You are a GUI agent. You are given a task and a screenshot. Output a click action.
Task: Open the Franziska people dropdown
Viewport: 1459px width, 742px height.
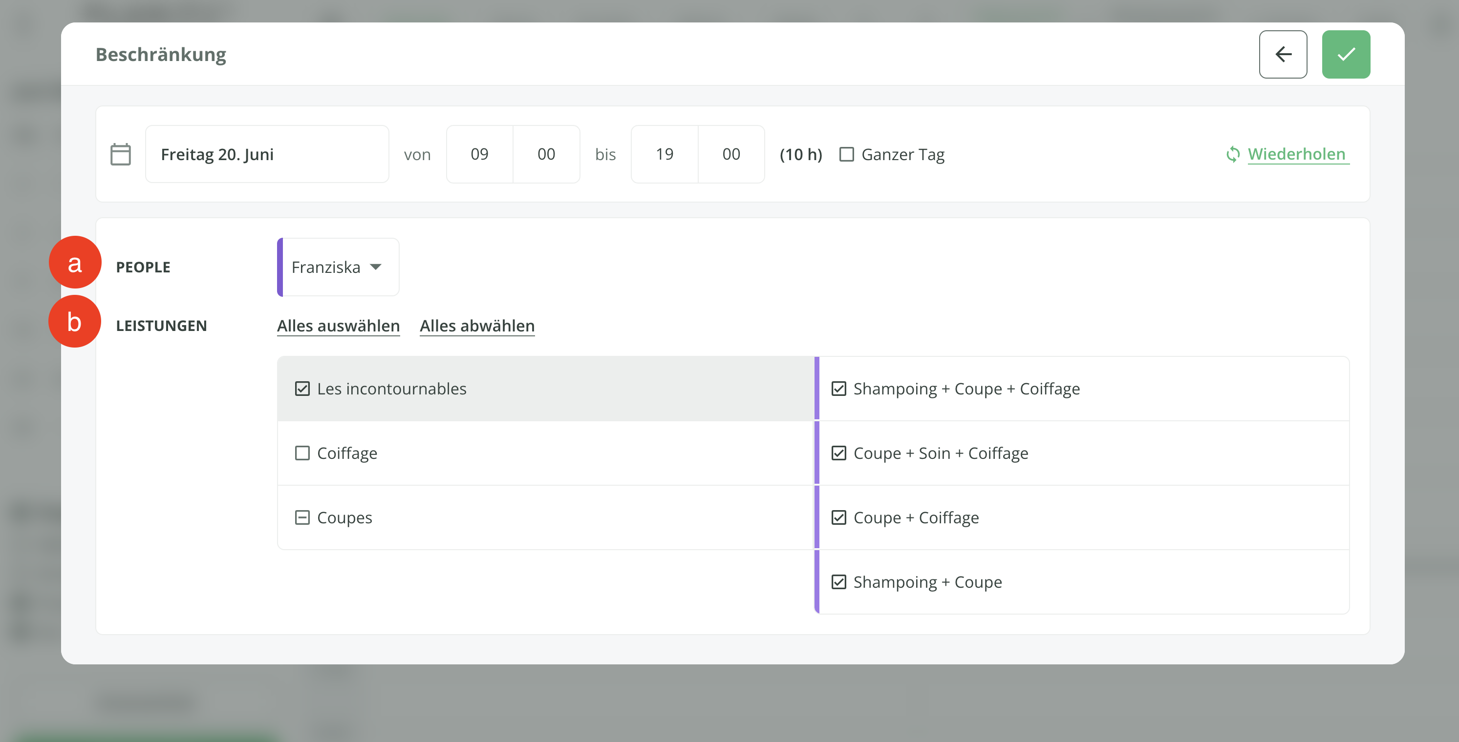(x=338, y=267)
